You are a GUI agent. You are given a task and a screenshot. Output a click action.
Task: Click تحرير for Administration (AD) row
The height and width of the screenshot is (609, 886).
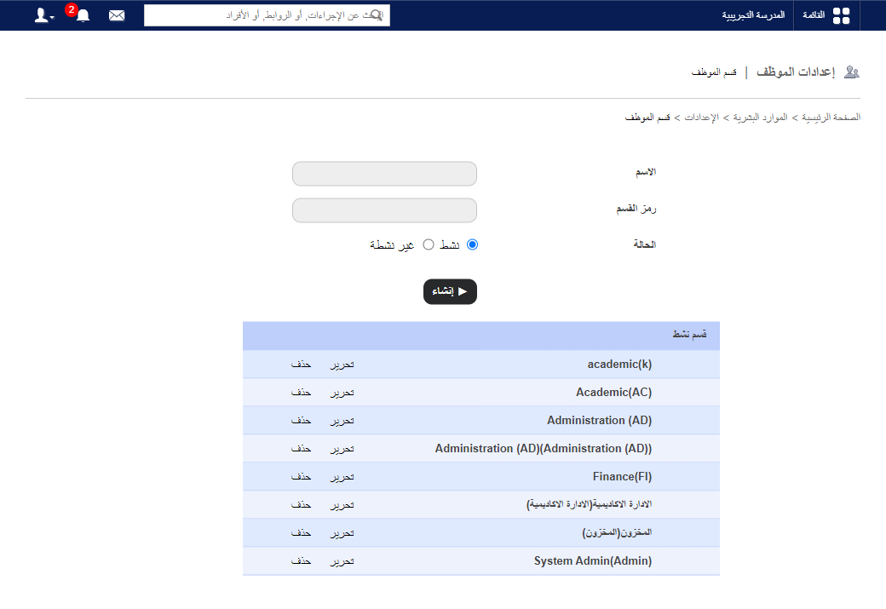click(x=342, y=421)
